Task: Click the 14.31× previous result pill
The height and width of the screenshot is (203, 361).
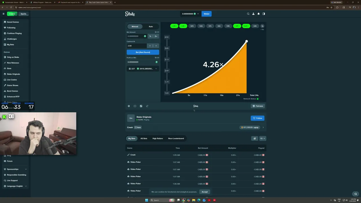Action: pyautogui.click(x=246, y=26)
